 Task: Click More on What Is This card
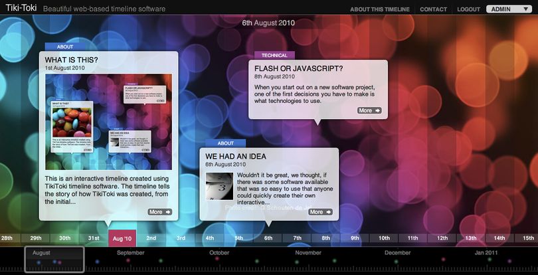click(160, 212)
